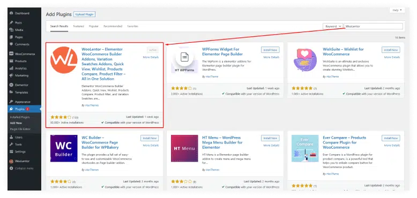Install WPForms Widget For Elementor plugin
Viewport: 417px width, 198px height.
(270, 50)
